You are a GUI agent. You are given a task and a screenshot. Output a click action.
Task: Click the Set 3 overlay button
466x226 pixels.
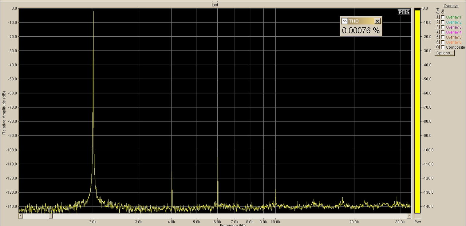tap(438, 27)
